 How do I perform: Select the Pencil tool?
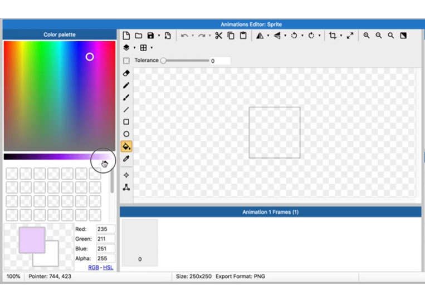coord(126,85)
